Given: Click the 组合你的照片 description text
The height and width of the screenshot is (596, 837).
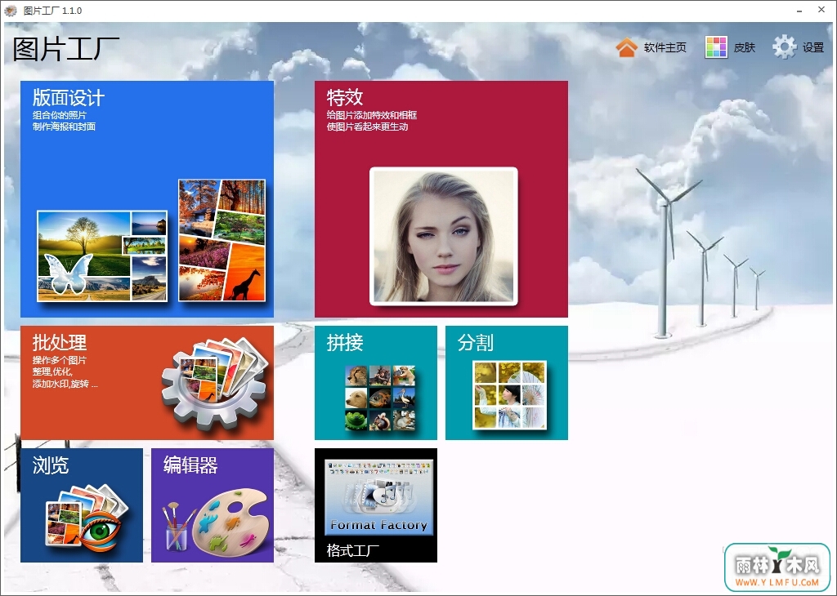Looking at the screenshot, I should 59,115.
